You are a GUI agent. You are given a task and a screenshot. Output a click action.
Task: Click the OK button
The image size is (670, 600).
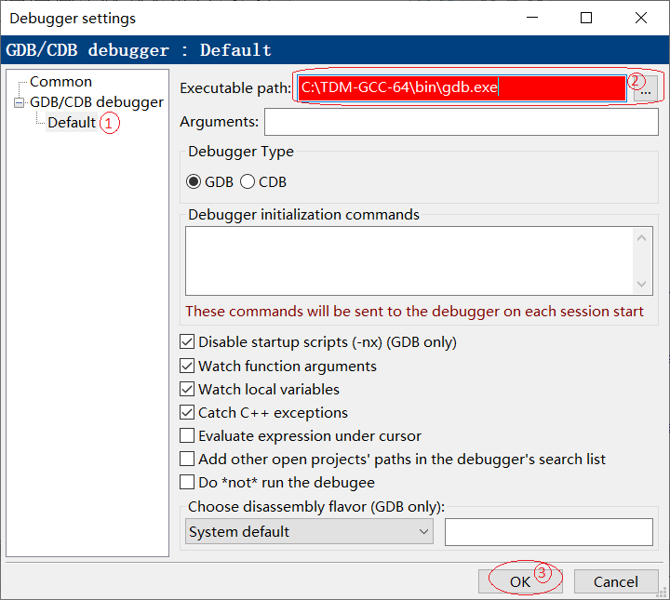[520, 581]
